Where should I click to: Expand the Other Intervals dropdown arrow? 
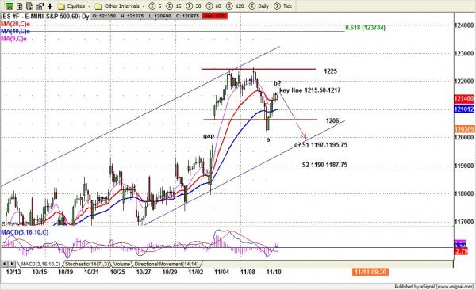pyautogui.click(x=144, y=6)
